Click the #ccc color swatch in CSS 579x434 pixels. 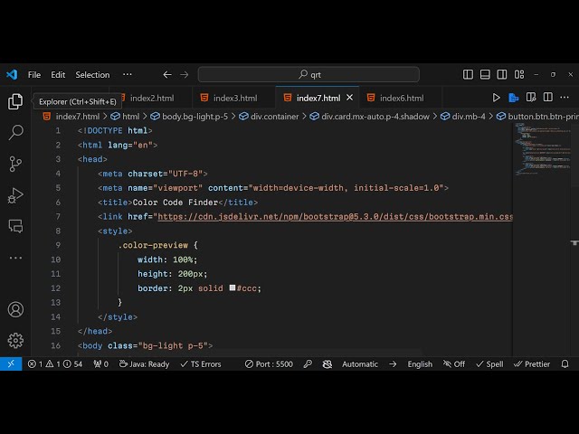click(233, 288)
